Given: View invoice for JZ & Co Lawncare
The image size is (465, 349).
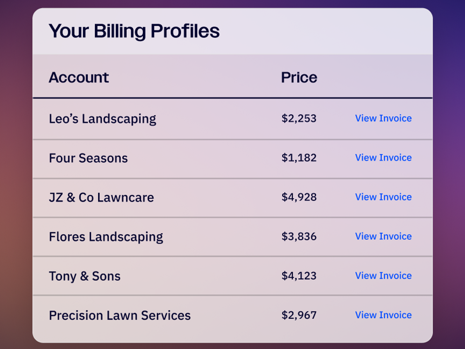Looking at the screenshot, I should [383, 197].
